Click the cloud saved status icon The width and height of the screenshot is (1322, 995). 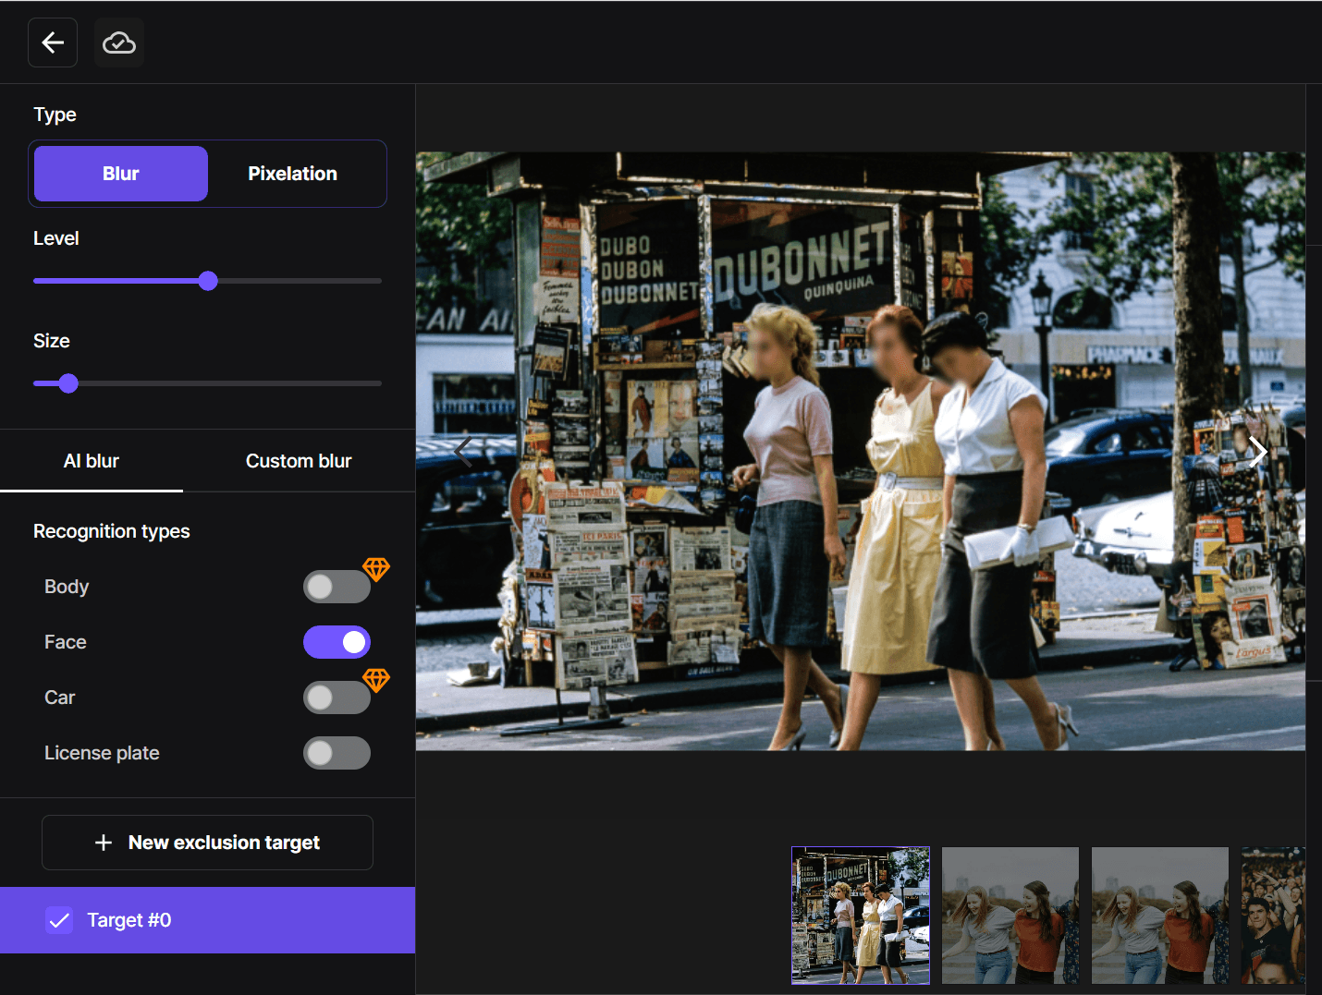tap(119, 42)
